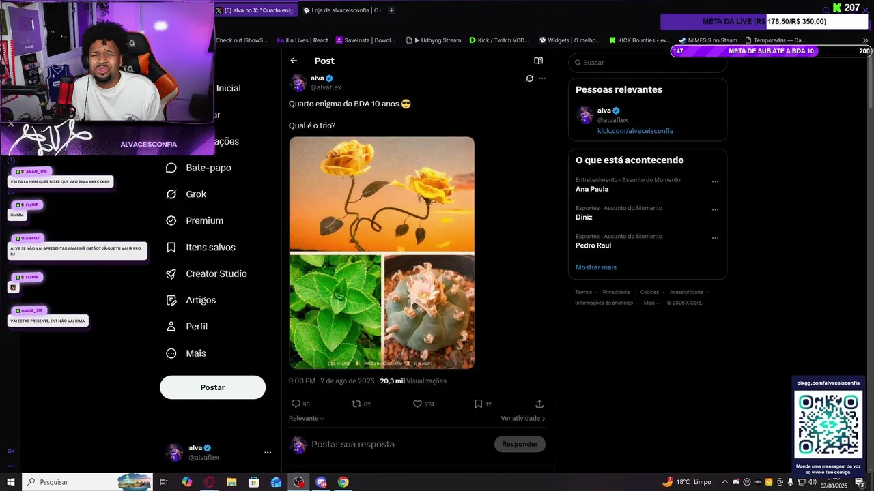Open account menu dots beside alva @alvaflex
Viewport: 874px width, 491px height.
pos(268,452)
